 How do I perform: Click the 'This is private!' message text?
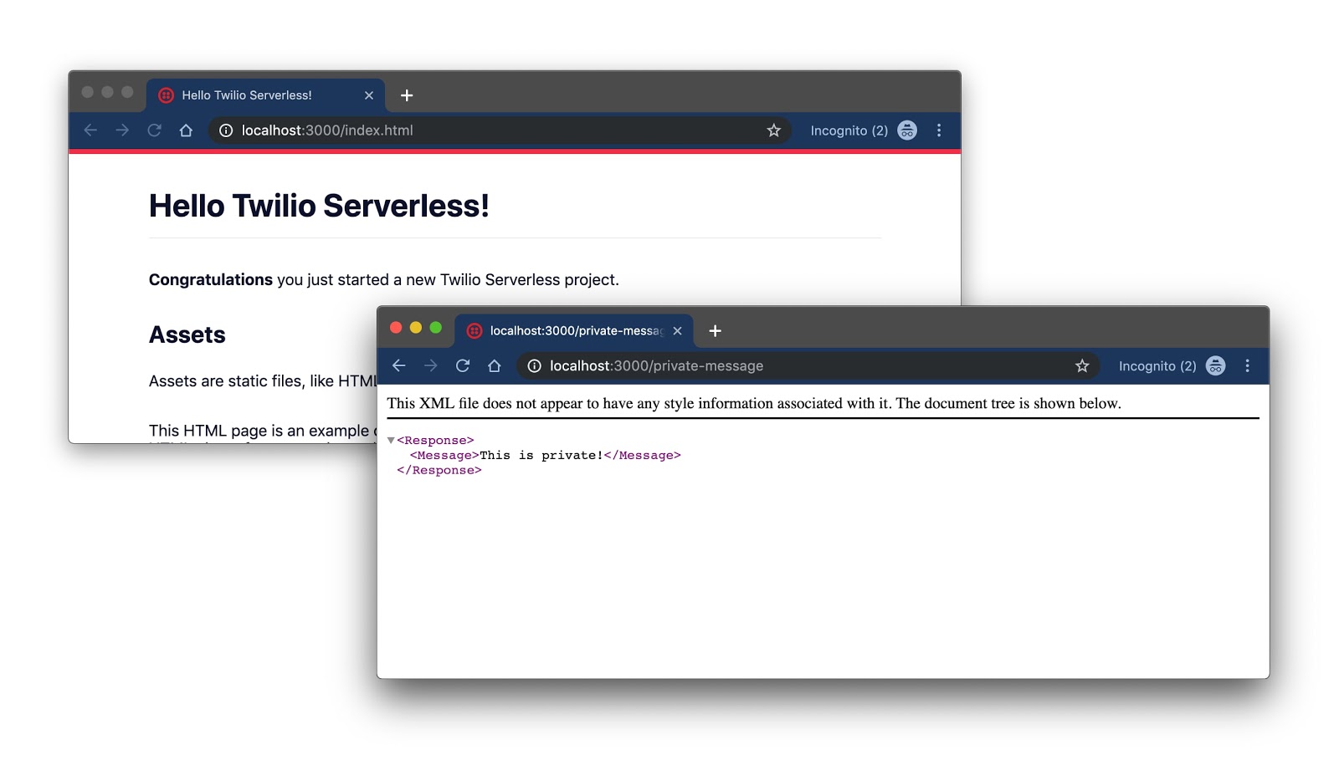click(x=541, y=456)
